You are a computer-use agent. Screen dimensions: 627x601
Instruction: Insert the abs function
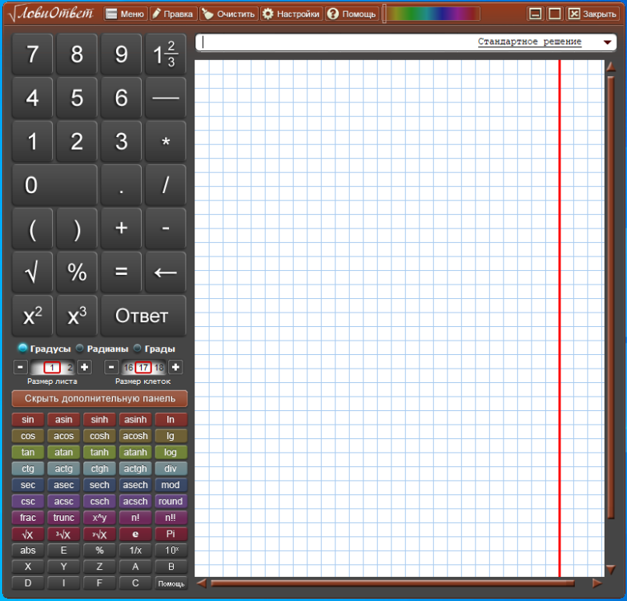pos(28,551)
